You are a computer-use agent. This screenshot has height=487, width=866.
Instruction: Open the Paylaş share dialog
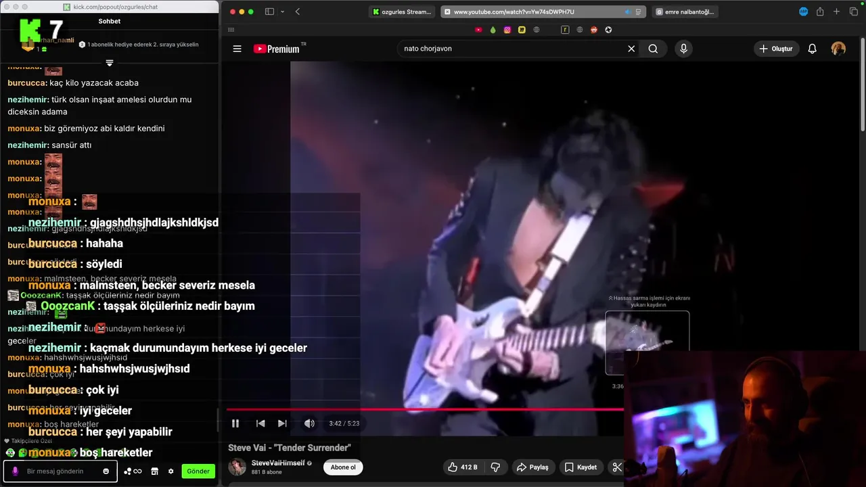tap(532, 467)
